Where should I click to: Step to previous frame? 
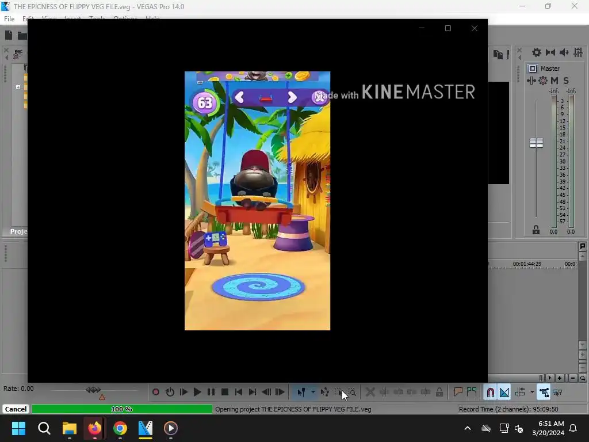tap(266, 392)
